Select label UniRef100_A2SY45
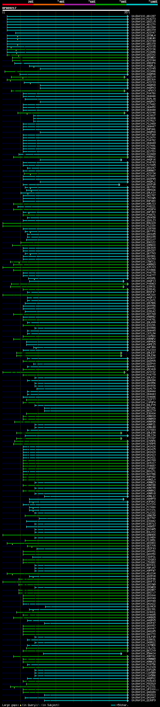 tap(143, 69)
